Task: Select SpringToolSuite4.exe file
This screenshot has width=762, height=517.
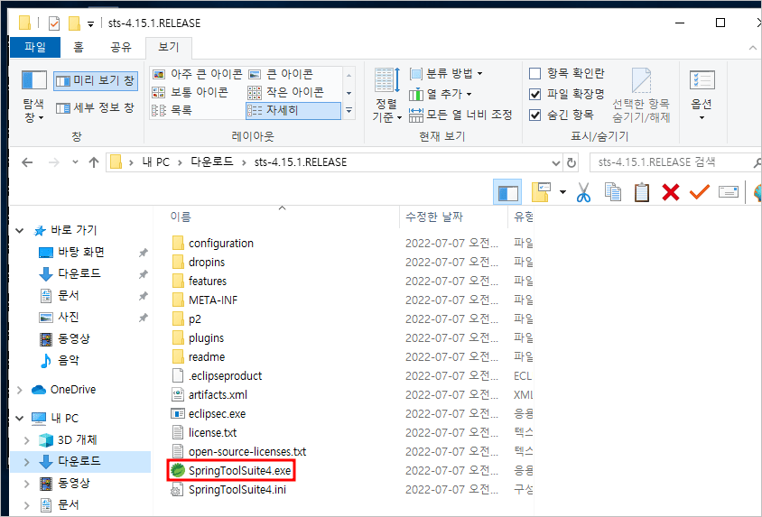Action: pyautogui.click(x=231, y=470)
